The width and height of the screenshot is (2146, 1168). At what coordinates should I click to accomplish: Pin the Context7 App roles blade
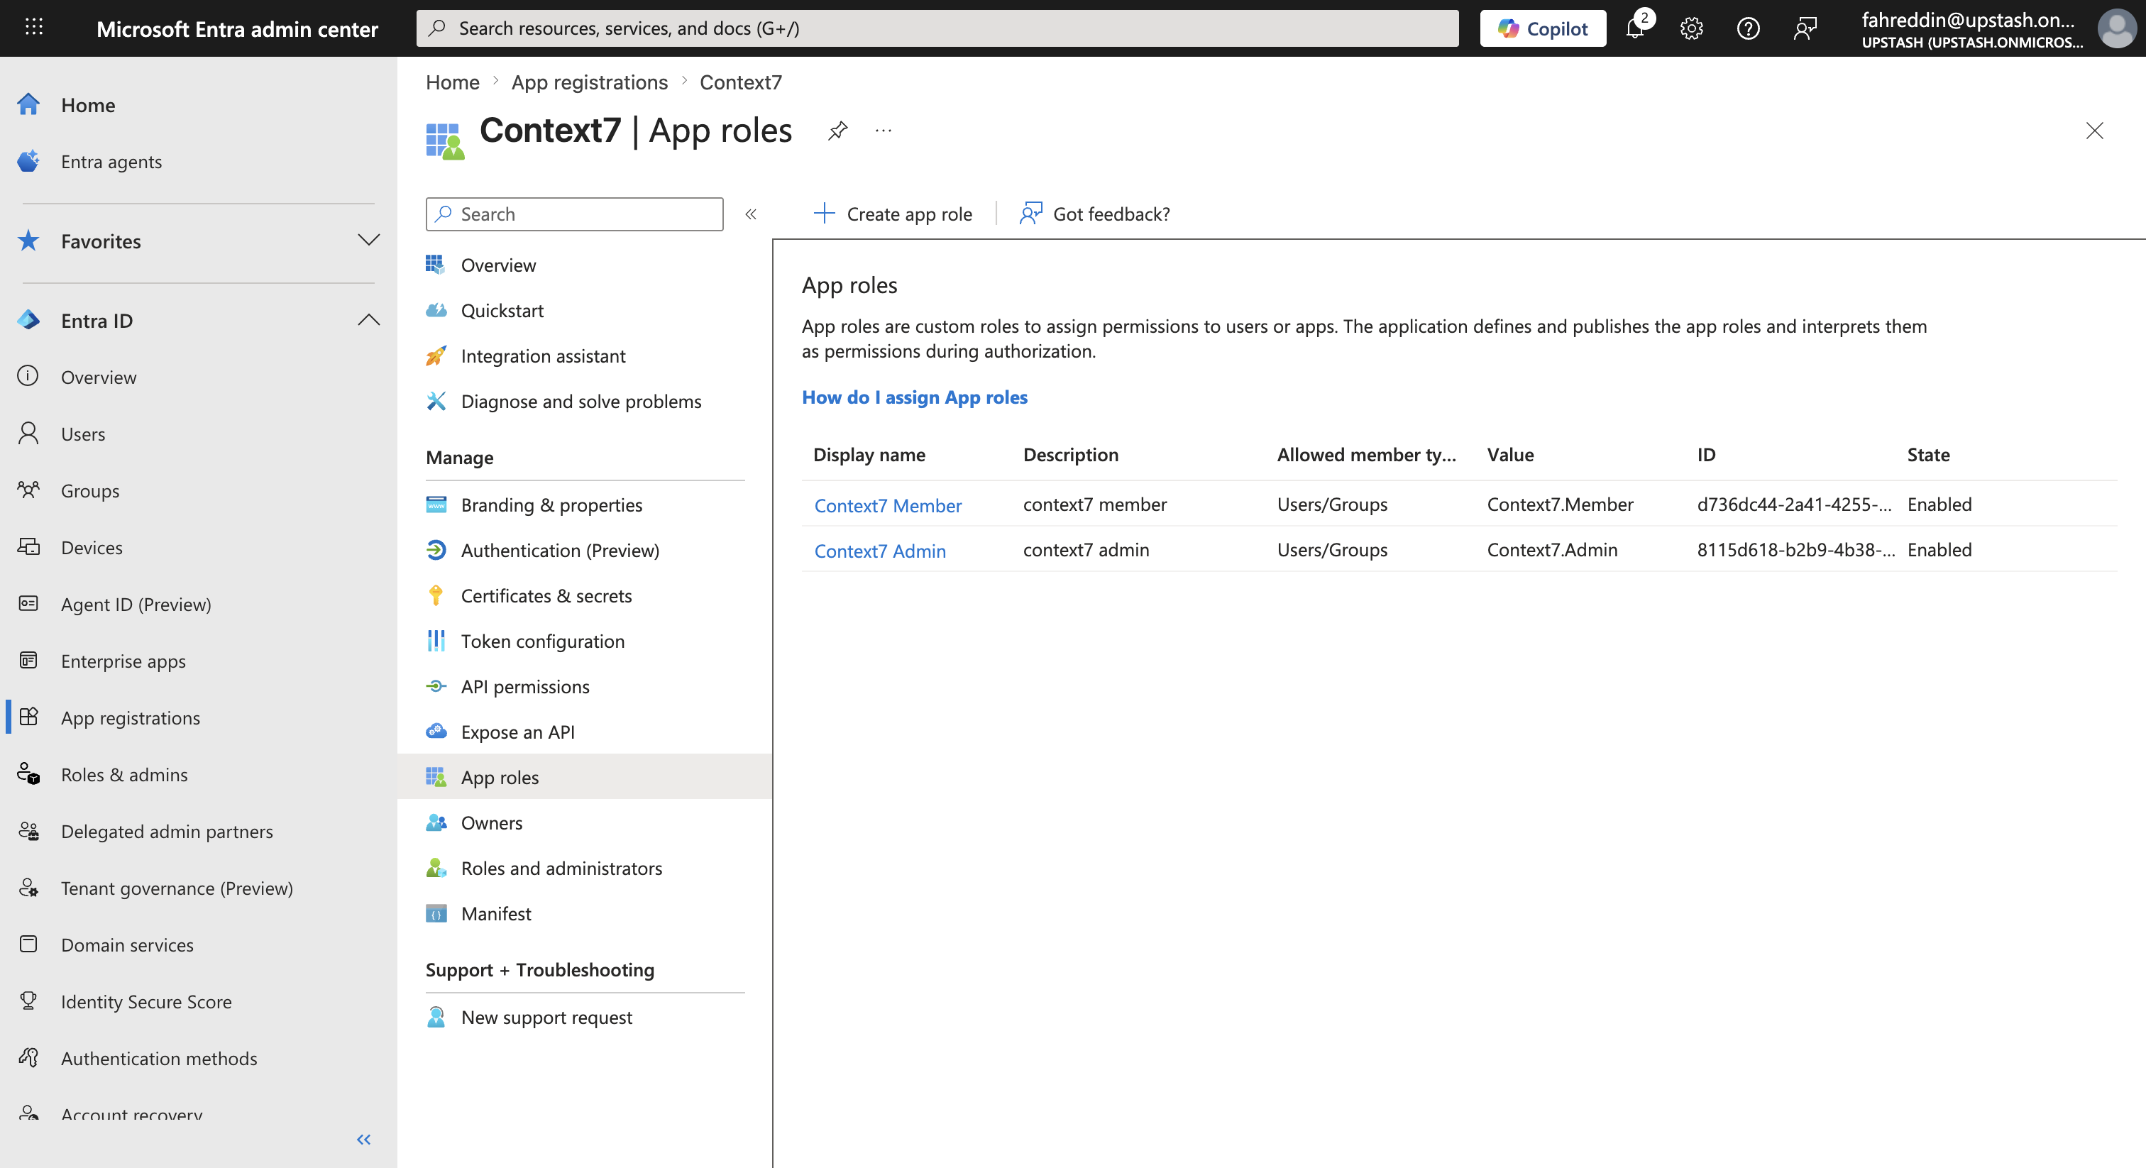click(837, 131)
